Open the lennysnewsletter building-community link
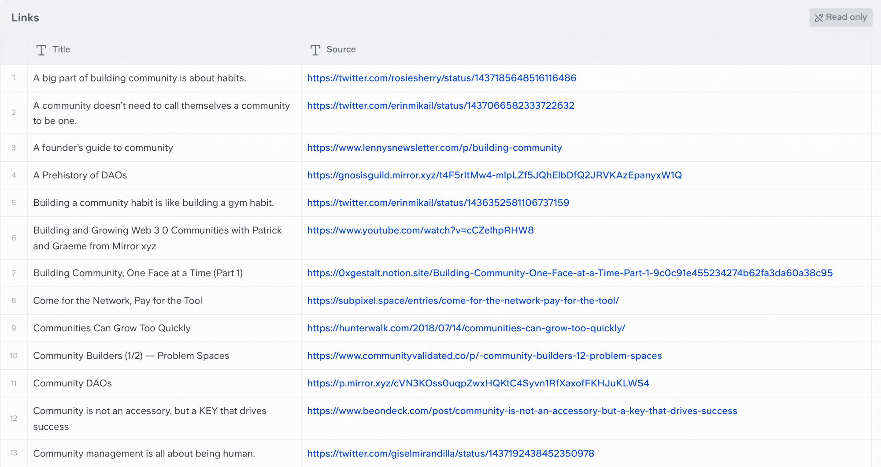Viewport: 881px width, 467px height. [x=434, y=148]
